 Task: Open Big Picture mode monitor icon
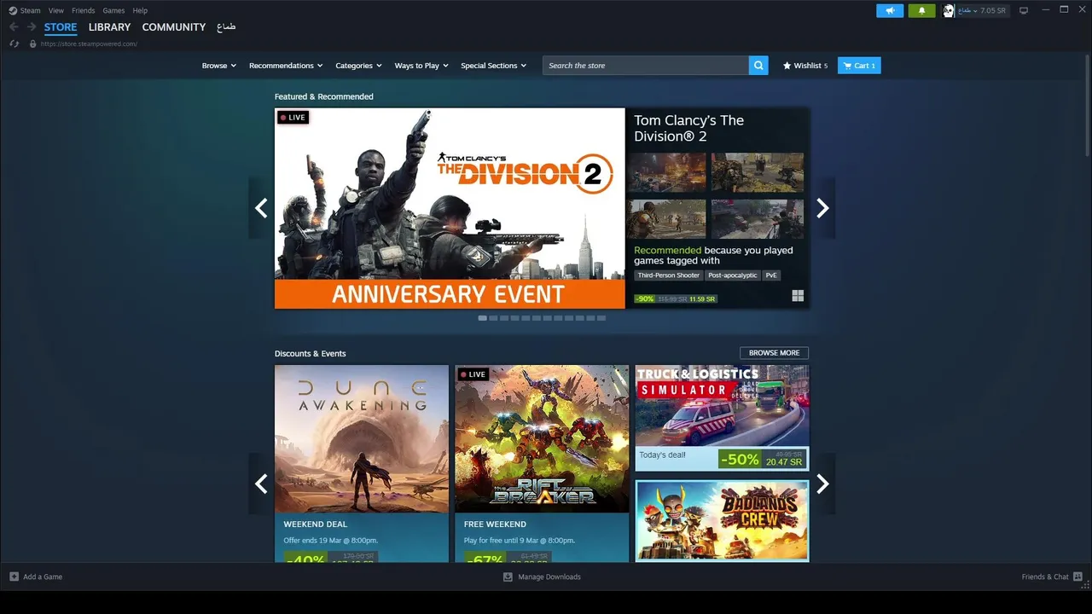click(1024, 10)
